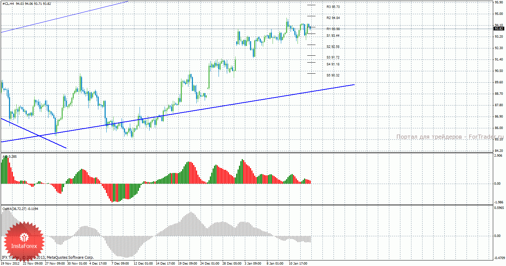The image size is (506, 266).
Task: Click the 14 Dec 17:00 time label
Action: coord(165,264)
